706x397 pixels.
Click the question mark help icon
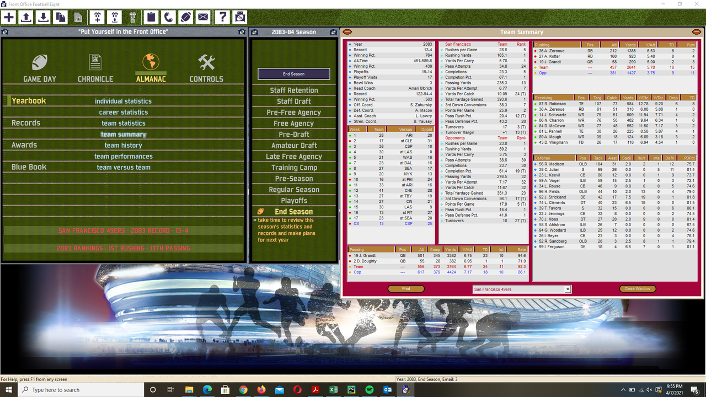pyautogui.click(x=222, y=17)
